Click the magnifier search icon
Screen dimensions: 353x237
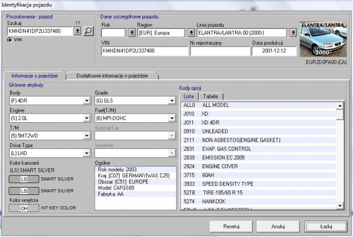tap(88, 31)
